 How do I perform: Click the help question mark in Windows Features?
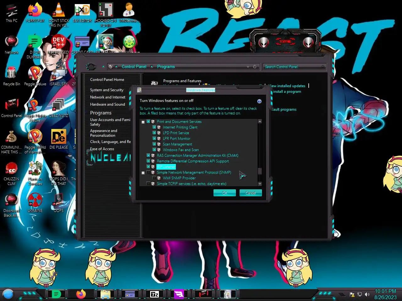tap(259, 101)
